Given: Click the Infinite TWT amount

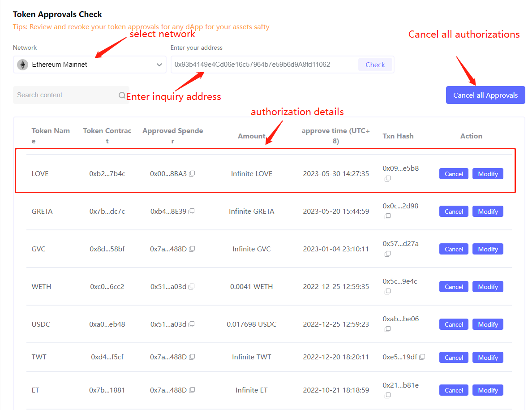Looking at the screenshot, I should coord(252,357).
